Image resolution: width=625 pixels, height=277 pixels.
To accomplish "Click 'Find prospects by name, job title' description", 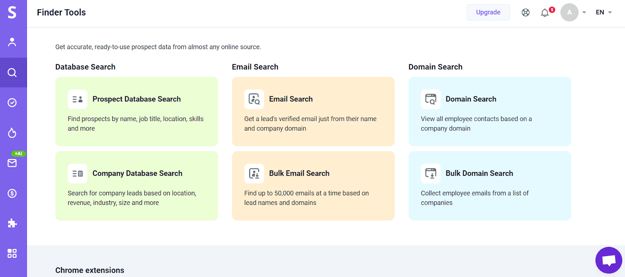I will click(136, 124).
